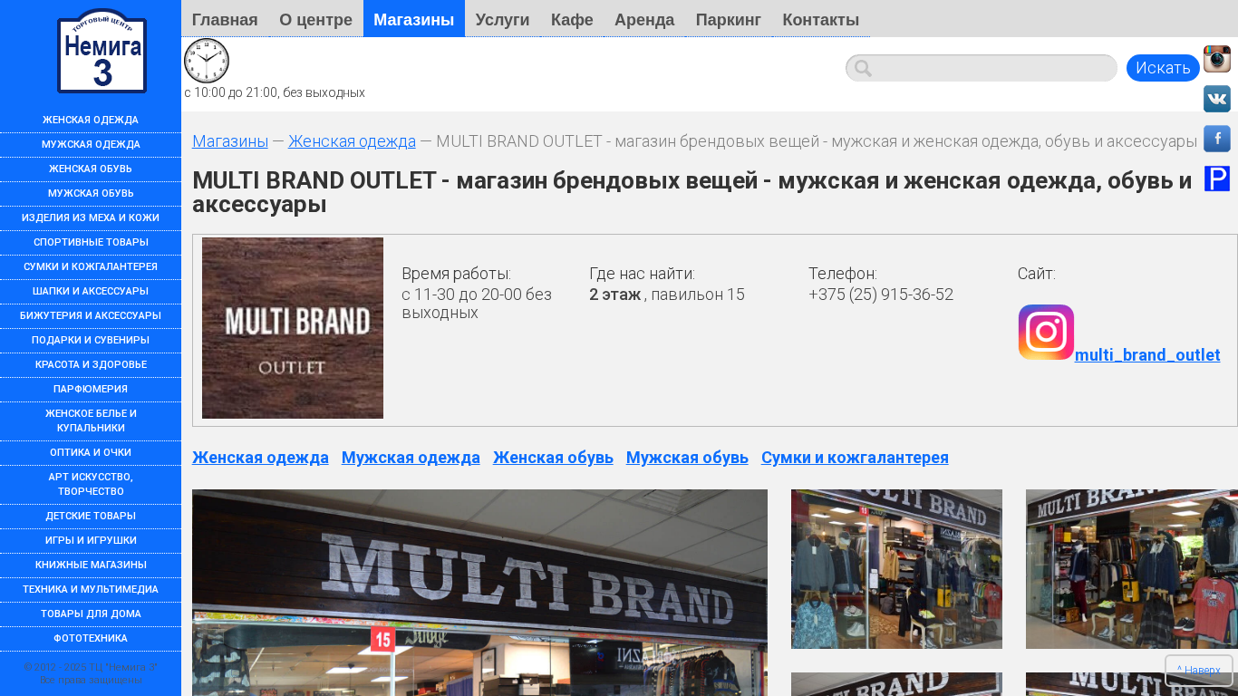Click the Сумки и кожгалантерея tag link
Image resolution: width=1238 pixels, height=696 pixels.
[855, 458]
